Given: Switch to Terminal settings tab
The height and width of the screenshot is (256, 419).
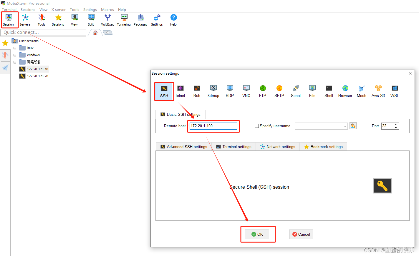Looking at the screenshot, I should (234, 147).
